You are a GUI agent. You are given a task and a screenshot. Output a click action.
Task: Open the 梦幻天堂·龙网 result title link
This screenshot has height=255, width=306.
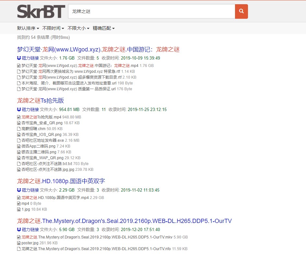pyautogui.click(x=98, y=50)
